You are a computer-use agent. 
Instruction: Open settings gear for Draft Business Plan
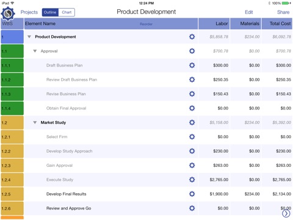click(x=192, y=65)
